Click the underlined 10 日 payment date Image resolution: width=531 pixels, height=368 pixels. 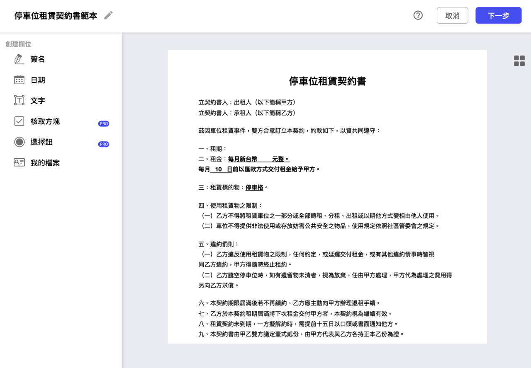[221, 169]
